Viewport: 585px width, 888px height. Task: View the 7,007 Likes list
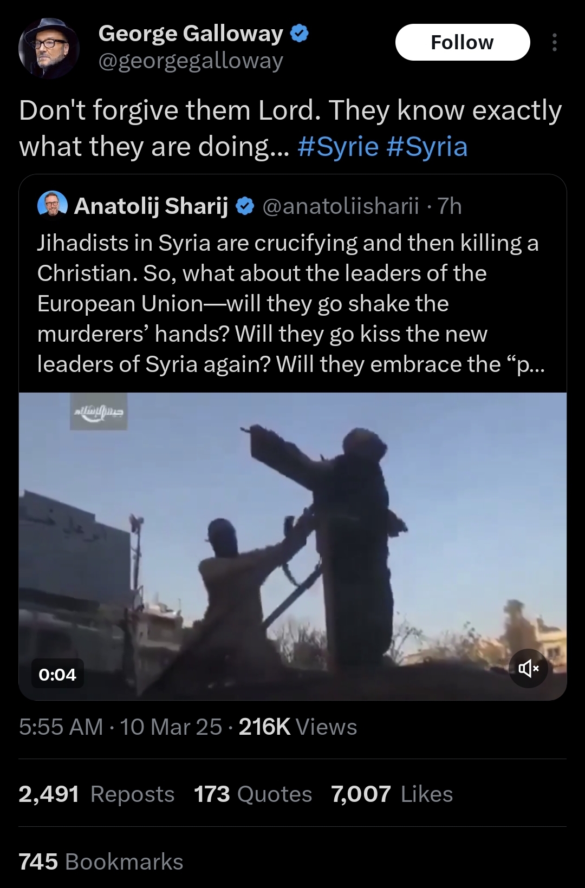(x=392, y=794)
